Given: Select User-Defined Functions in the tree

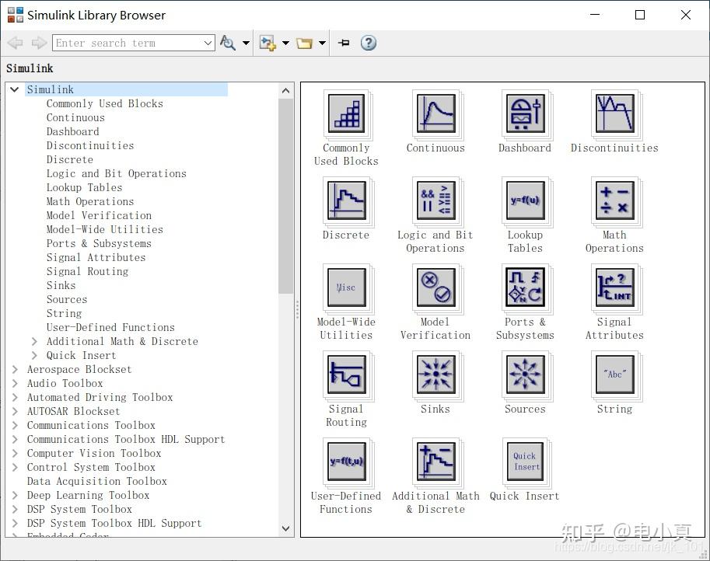Looking at the screenshot, I should click(x=110, y=328).
